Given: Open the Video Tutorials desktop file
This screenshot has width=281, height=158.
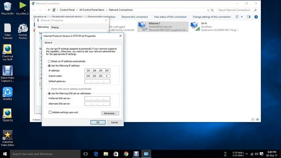Looking at the screenshot, I should click(x=7, y=31).
